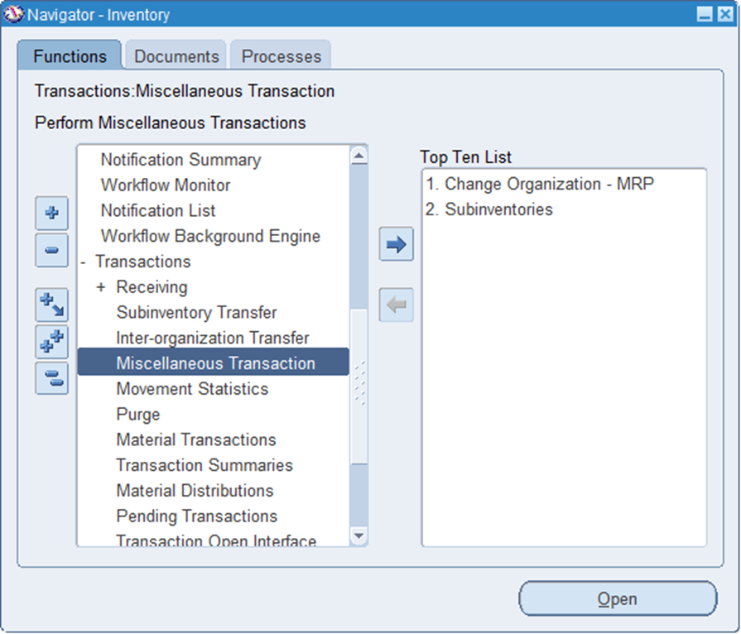Click scrollbar down arrow in function list

click(358, 536)
